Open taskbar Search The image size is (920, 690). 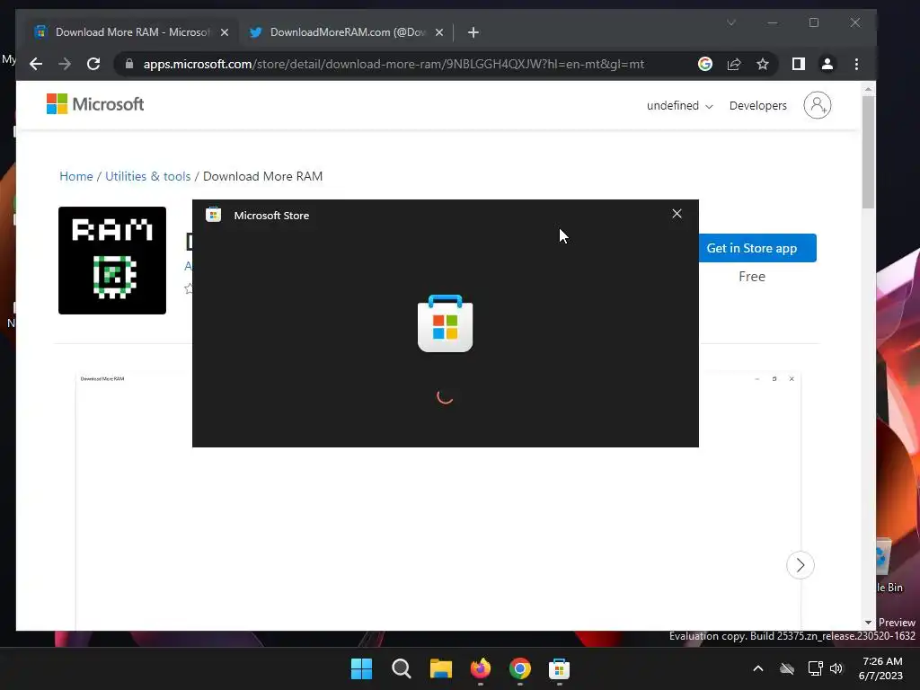coord(402,668)
